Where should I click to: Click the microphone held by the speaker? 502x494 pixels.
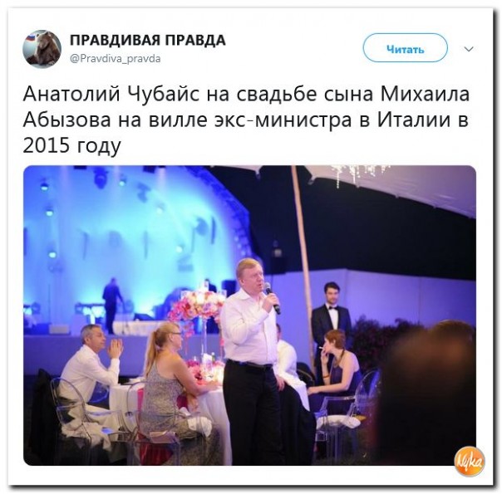272,298
